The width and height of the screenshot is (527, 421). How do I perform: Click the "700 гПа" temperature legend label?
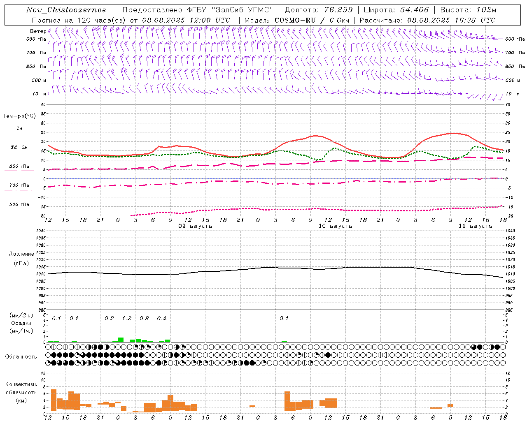click(x=19, y=185)
